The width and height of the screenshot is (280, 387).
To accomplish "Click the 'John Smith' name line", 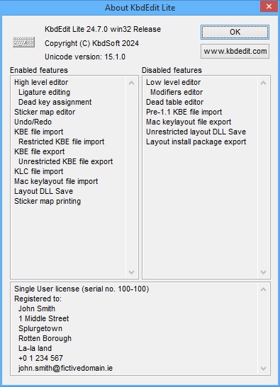I will point(37,308).
